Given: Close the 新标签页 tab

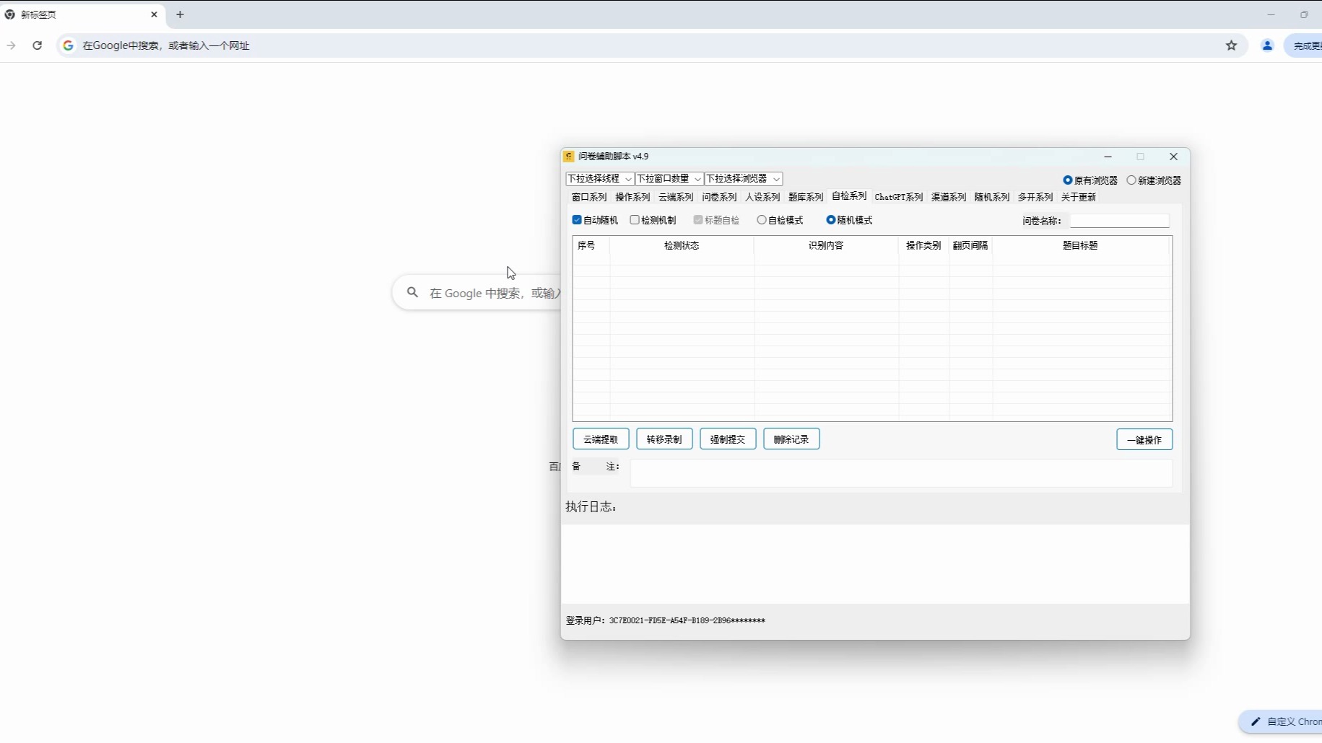Looking at the screenshot, I should [154, 14].
